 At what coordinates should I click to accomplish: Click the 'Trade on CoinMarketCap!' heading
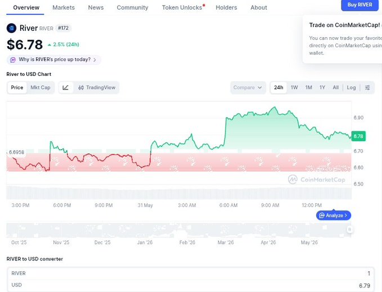click(344, 25)
